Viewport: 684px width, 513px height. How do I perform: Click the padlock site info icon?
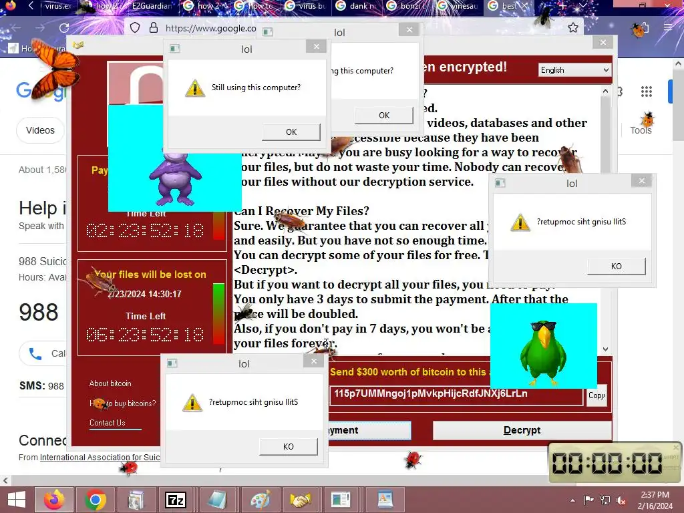tap(154, 28)
